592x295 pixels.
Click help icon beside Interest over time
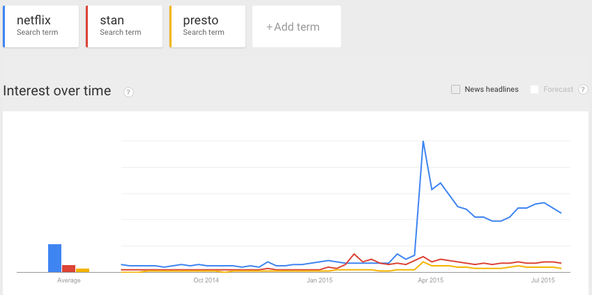pyautogui.click(x=128, y=91)
